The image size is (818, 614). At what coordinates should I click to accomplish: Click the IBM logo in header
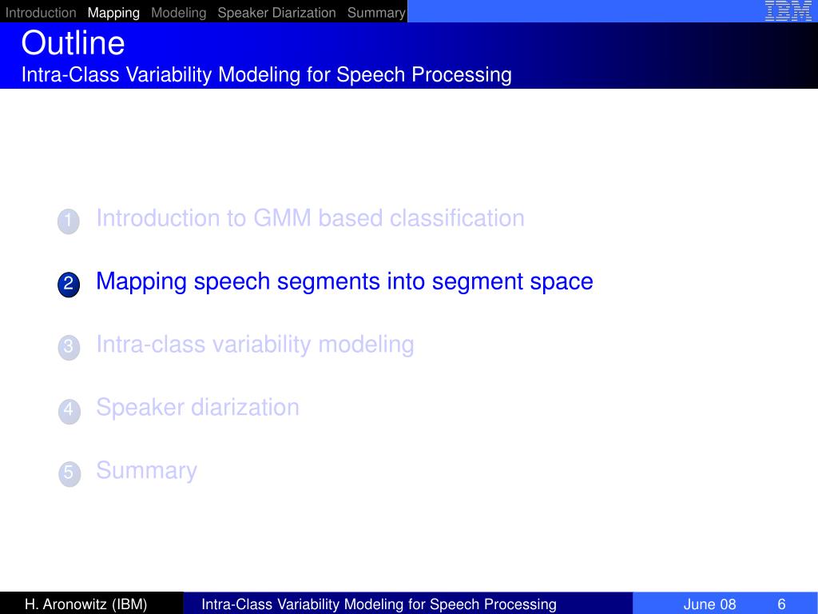(788, 11)
